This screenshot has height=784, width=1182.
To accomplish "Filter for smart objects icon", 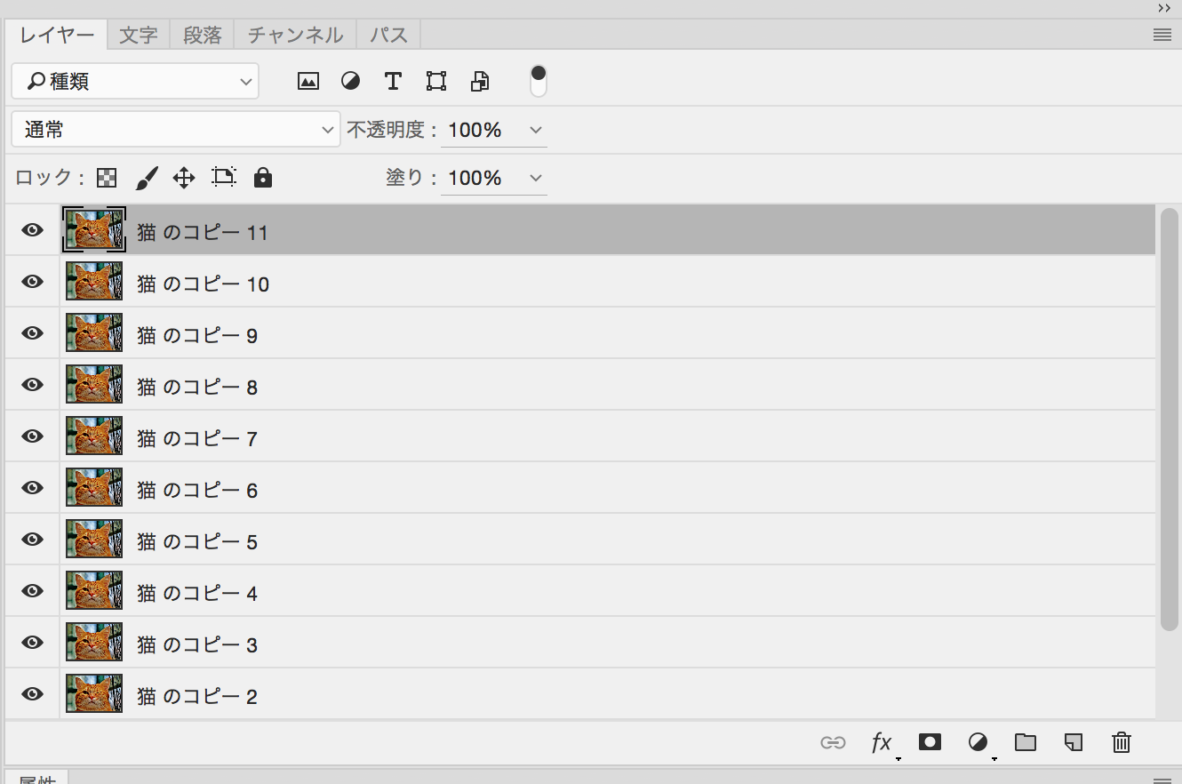I will tap(480, 82).
